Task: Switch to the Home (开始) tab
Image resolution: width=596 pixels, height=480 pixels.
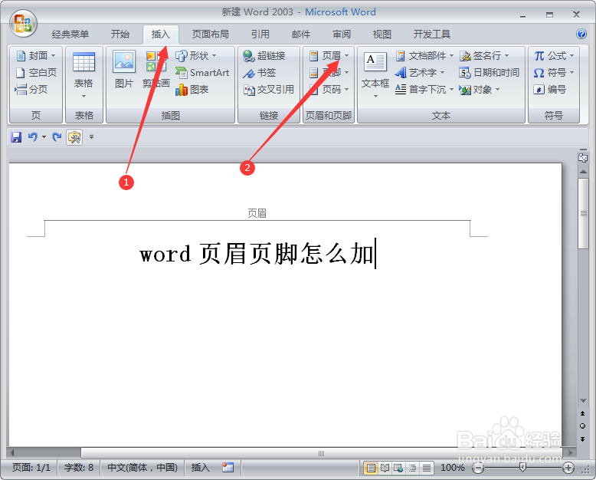Action: pyautogui.click(x=120, y=35)
